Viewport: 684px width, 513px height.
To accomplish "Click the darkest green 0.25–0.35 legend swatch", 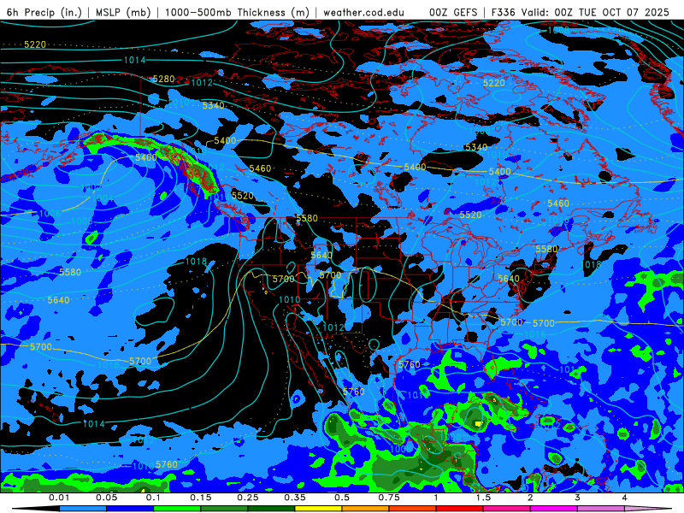I will click(271, 509).
